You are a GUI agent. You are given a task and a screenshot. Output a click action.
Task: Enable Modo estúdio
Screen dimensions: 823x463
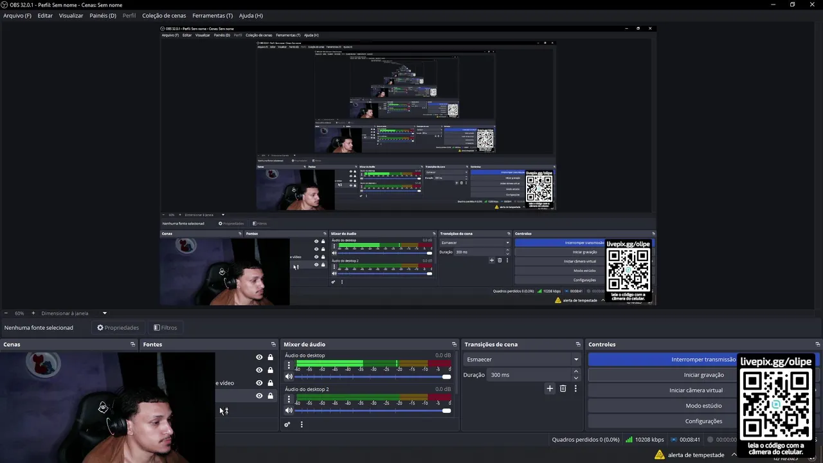tap(703, 406)
